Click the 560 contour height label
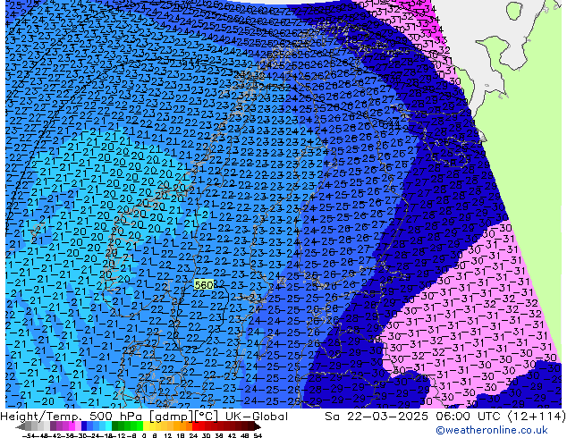Viewport: 567px width, 438px height. point(204,285)
